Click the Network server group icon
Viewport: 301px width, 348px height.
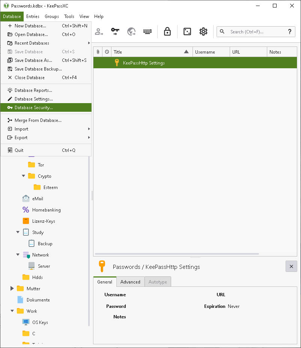click(26, 255)
